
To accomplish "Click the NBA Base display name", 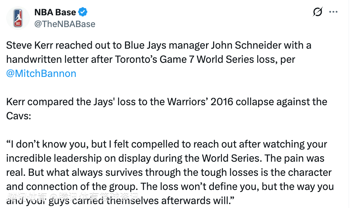I will [x=55, y=12].
